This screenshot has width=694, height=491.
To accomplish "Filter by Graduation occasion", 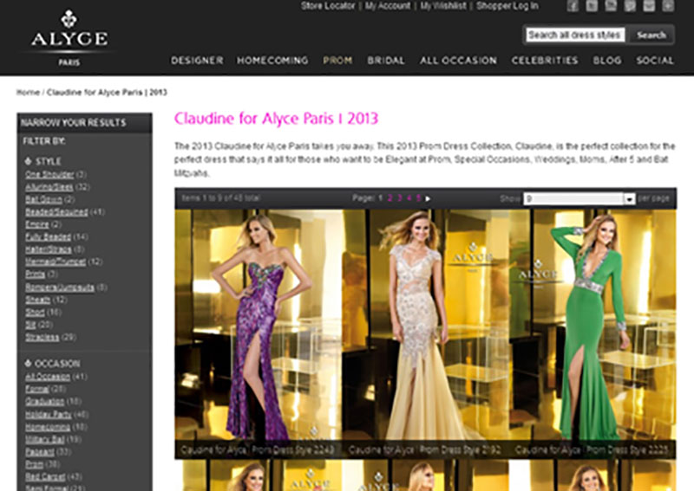I will [45, 401].
